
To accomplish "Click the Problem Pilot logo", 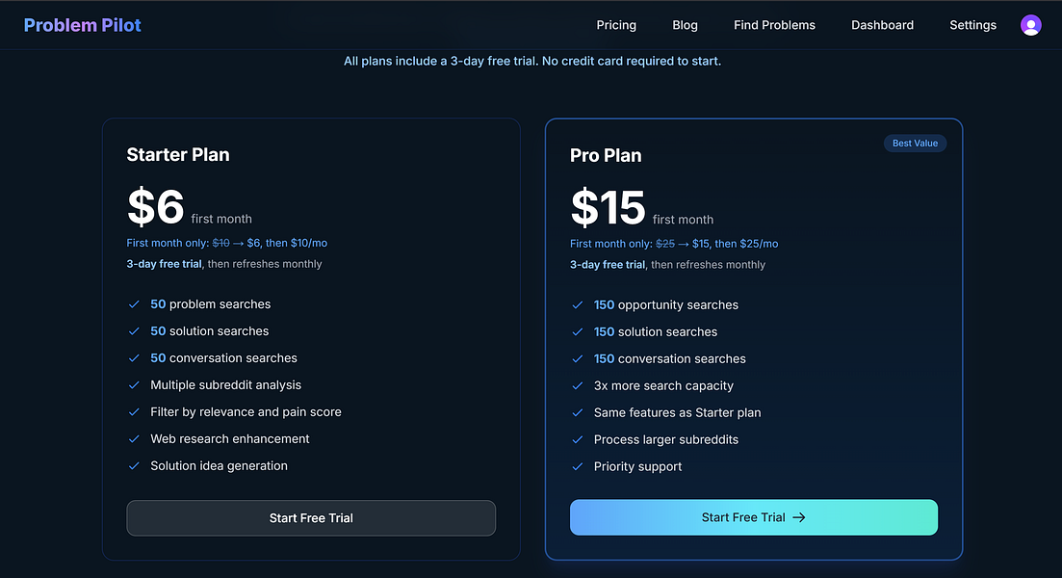I will tap(83, 25).
